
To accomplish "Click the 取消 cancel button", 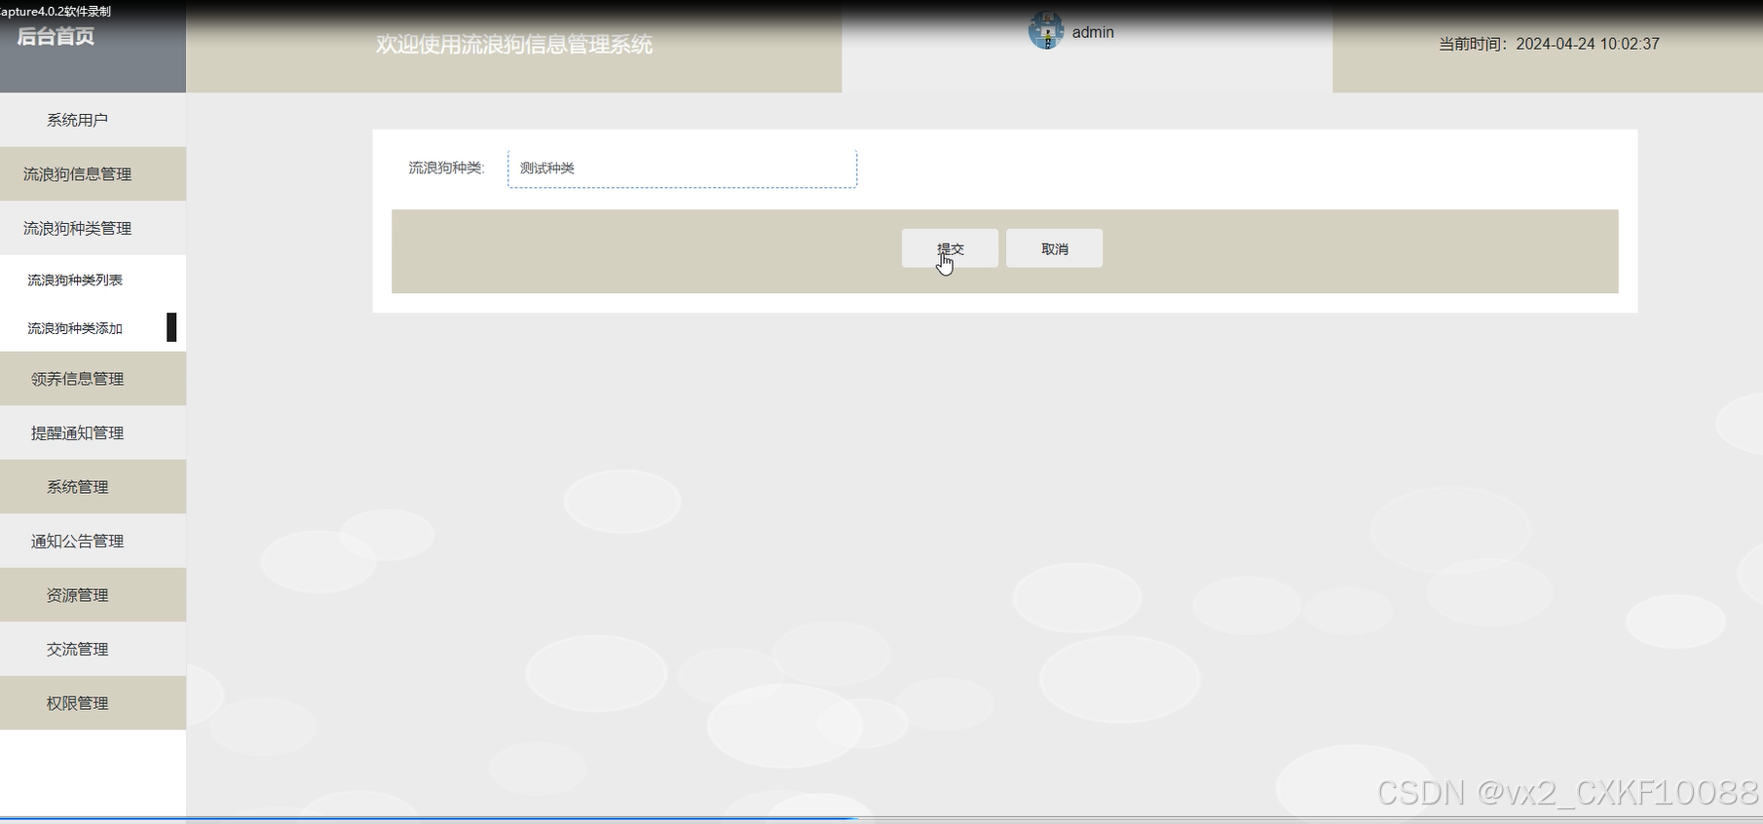I will click(1054, 248).
